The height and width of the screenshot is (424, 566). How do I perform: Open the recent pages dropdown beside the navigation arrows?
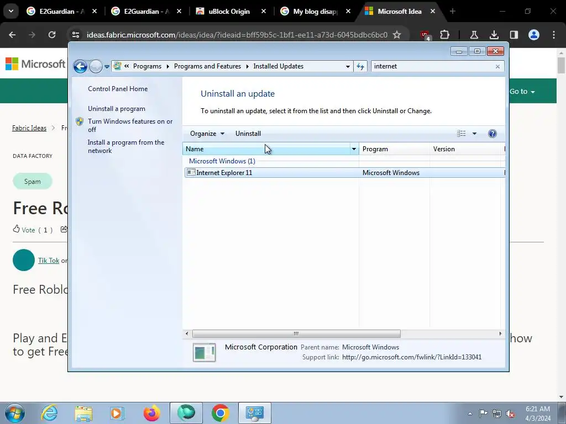click(107, 67)
